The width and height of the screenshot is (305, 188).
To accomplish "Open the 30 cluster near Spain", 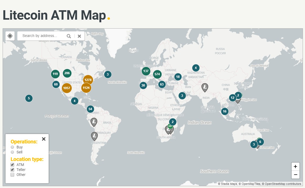I will pos(143,85).
